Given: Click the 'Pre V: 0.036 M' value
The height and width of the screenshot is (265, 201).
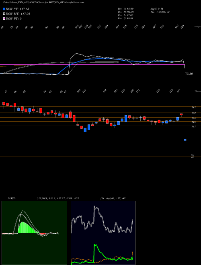Looking at the screenshot, I should point(160,12).
